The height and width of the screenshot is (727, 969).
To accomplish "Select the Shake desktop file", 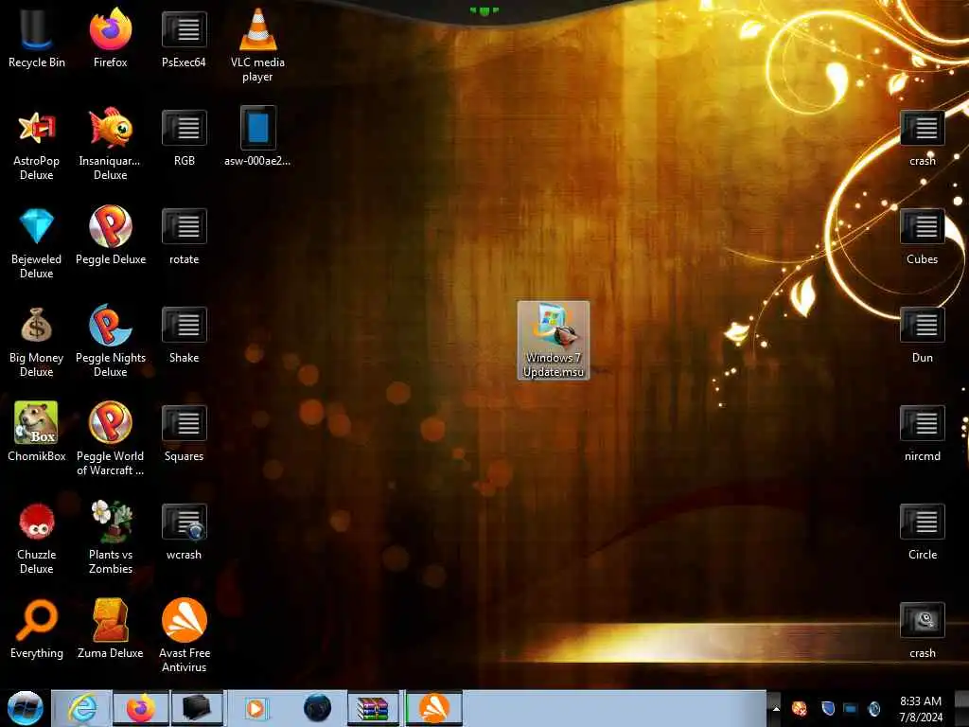I will pyautogui.click(x=184, y=334).
